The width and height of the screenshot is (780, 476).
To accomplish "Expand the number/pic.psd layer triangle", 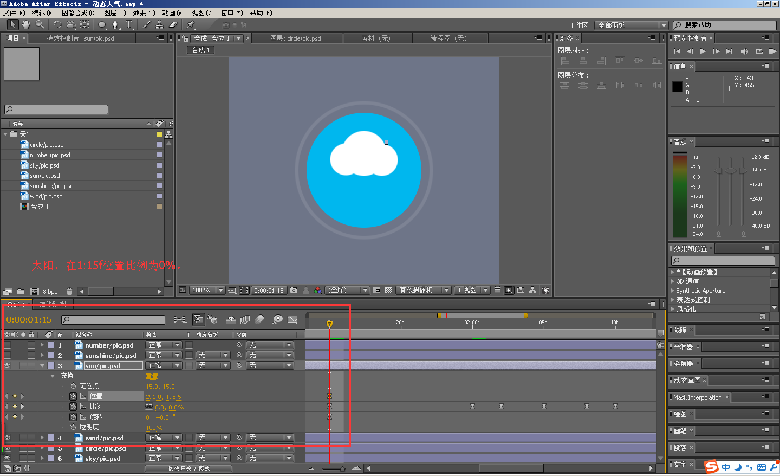I will (x=42, y=345).
